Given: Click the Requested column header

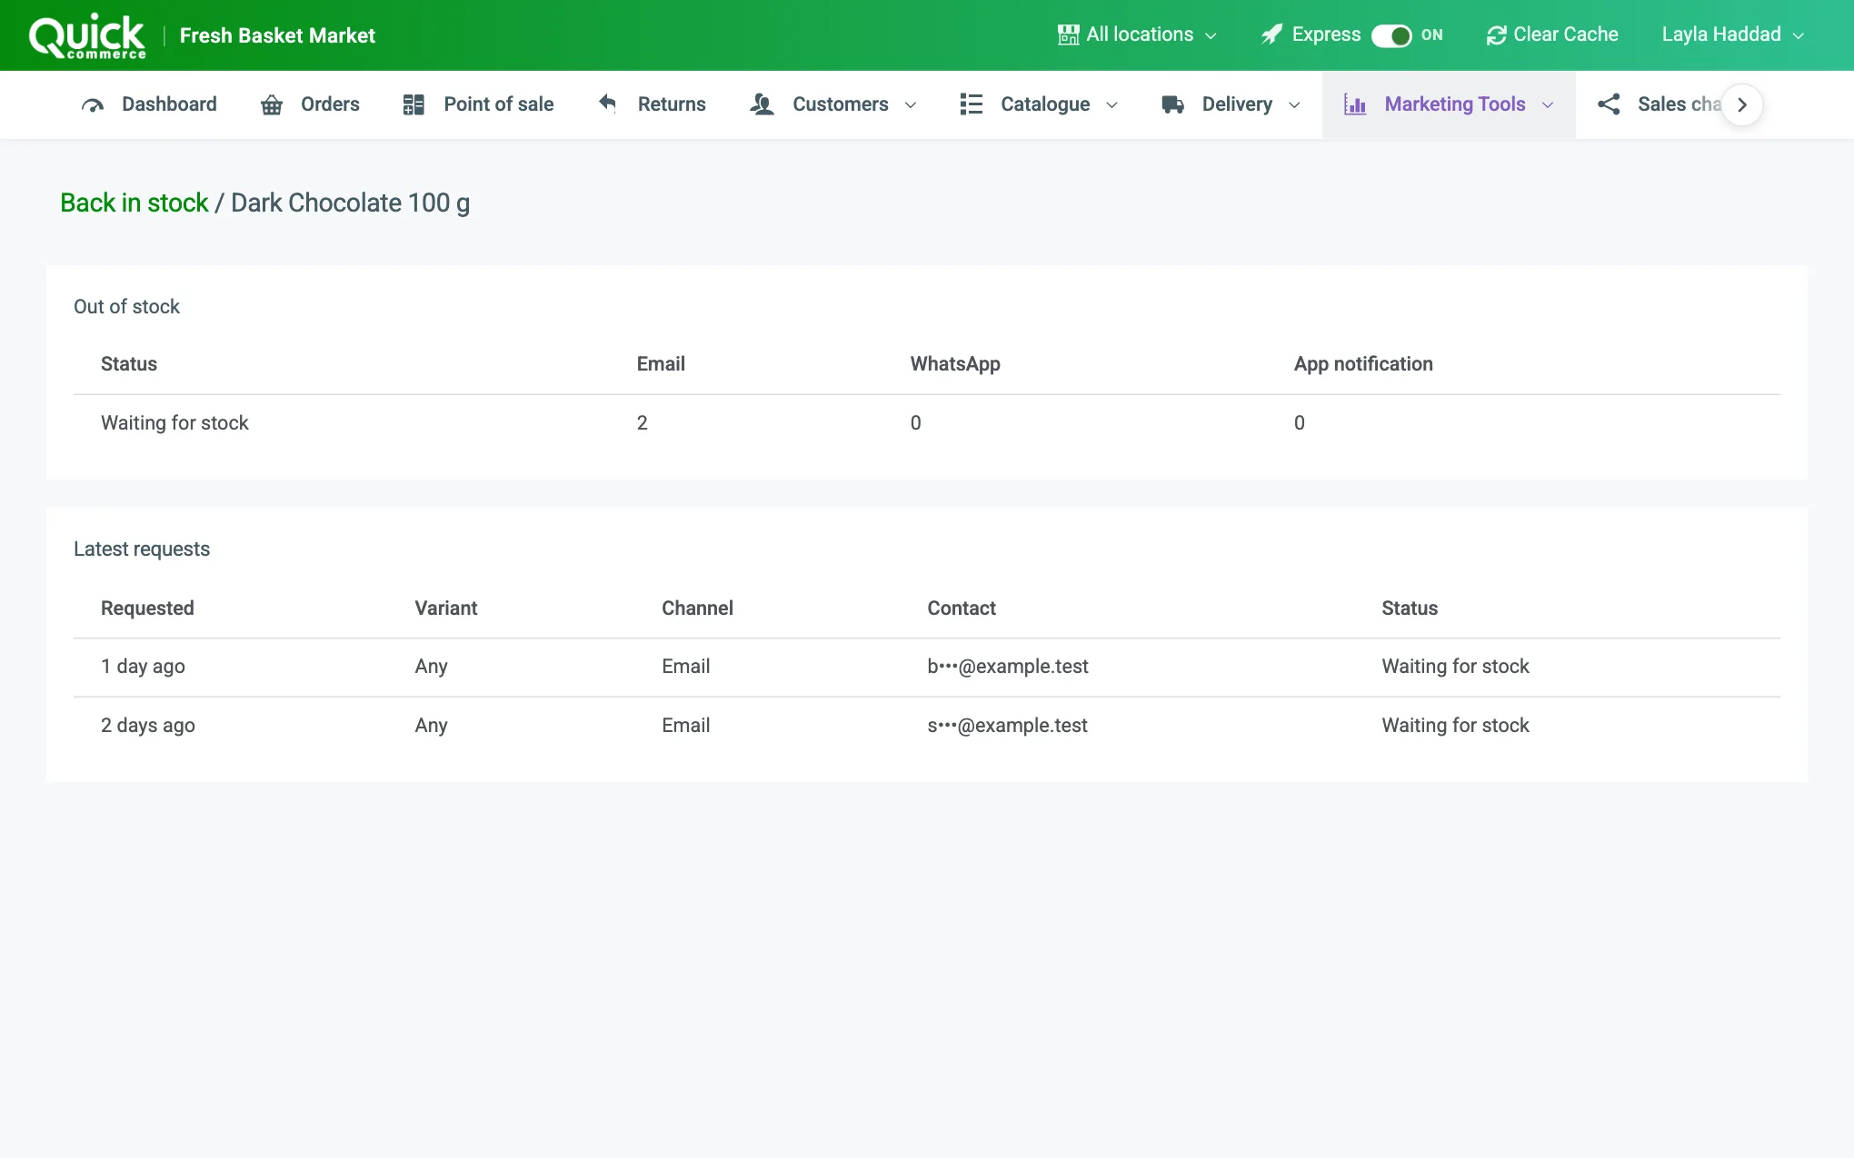Looking at the screenshot, I should [147, 609].
